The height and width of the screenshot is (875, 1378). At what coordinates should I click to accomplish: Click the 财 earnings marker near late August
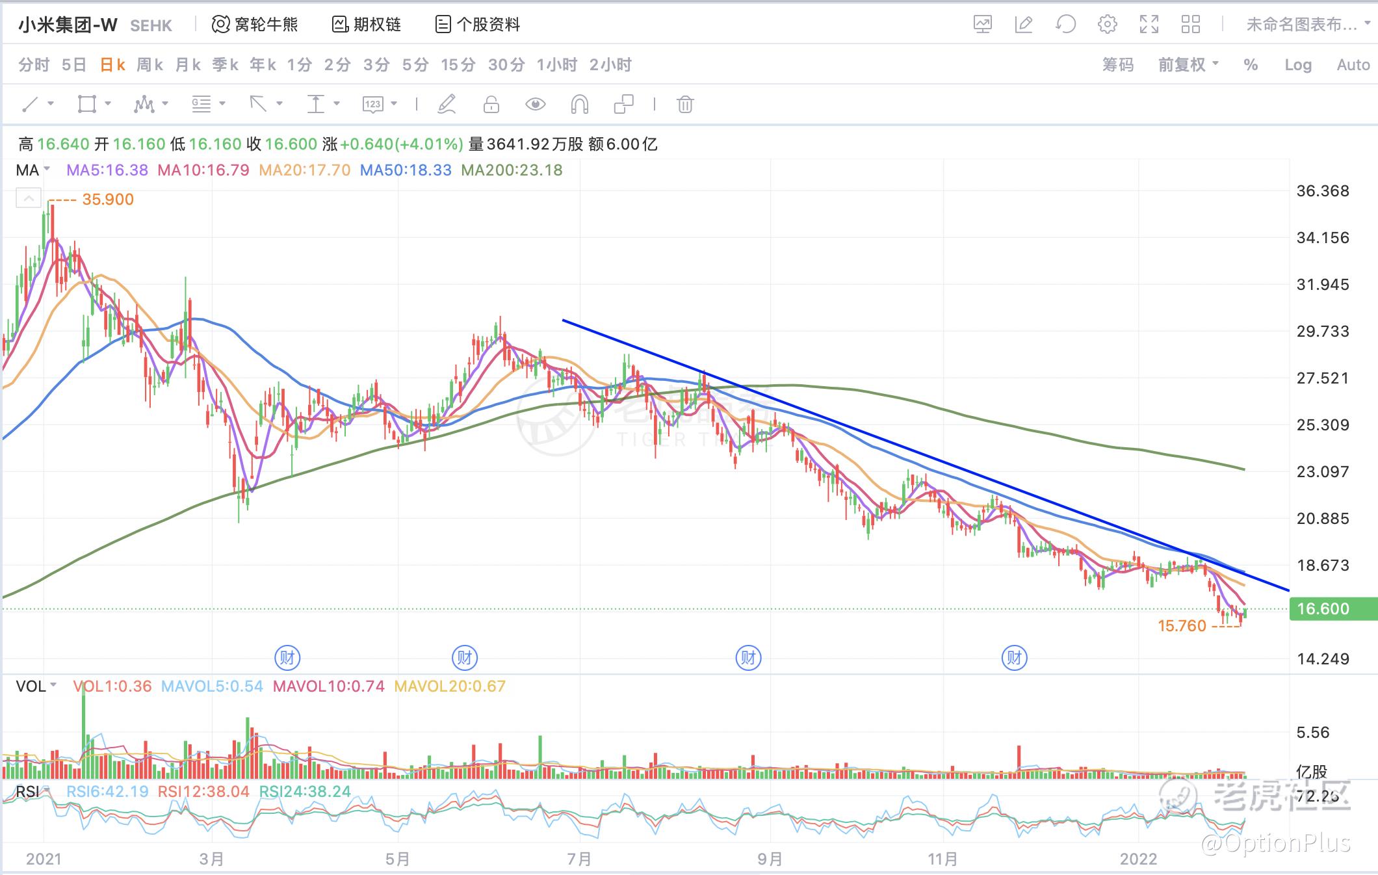pyautogui.click(x=748, y=658)
